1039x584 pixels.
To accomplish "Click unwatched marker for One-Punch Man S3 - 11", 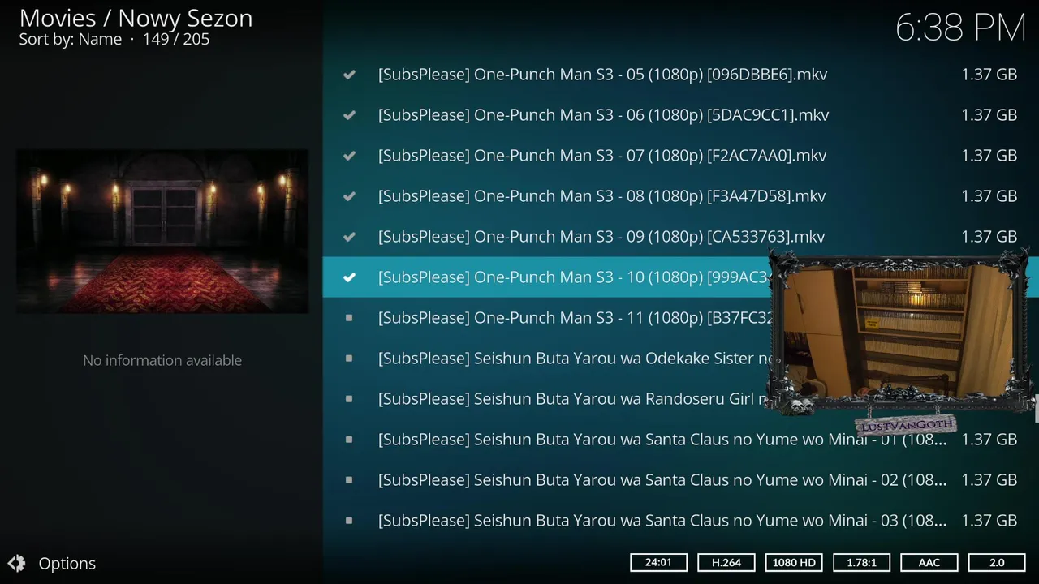I will pyautogui.click(x=349, y=318).
